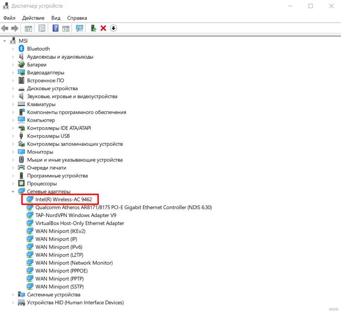
Task: Click the Мыши mouse icon
Action: point(21,160)
